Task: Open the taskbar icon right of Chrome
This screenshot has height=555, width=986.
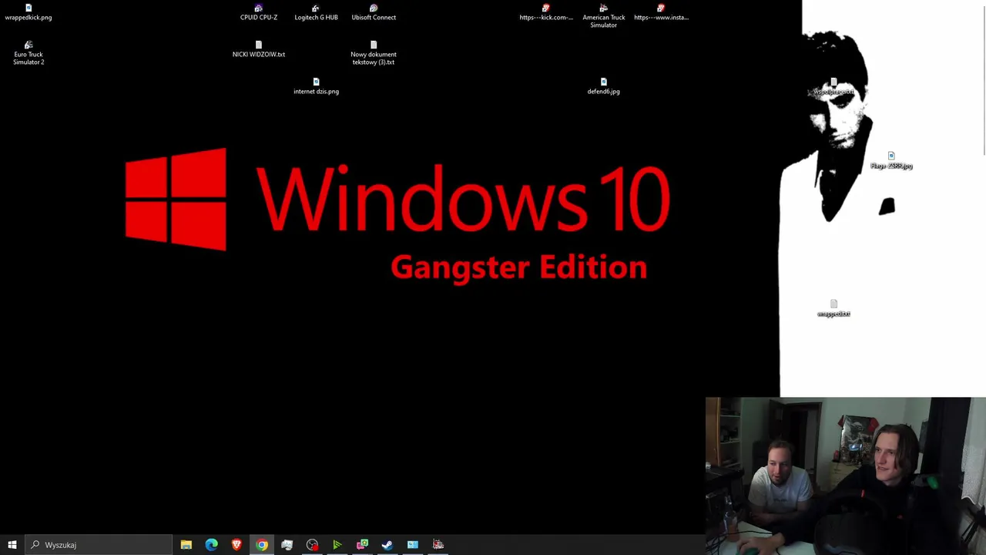Action: 287,545
